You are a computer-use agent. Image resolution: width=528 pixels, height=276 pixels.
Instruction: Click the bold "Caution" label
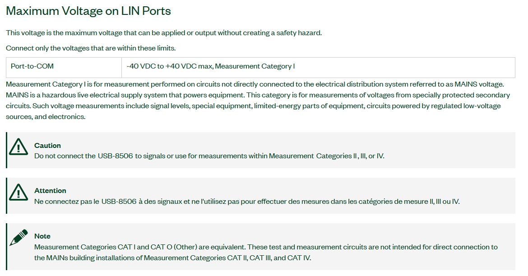[x=47, y=146]
